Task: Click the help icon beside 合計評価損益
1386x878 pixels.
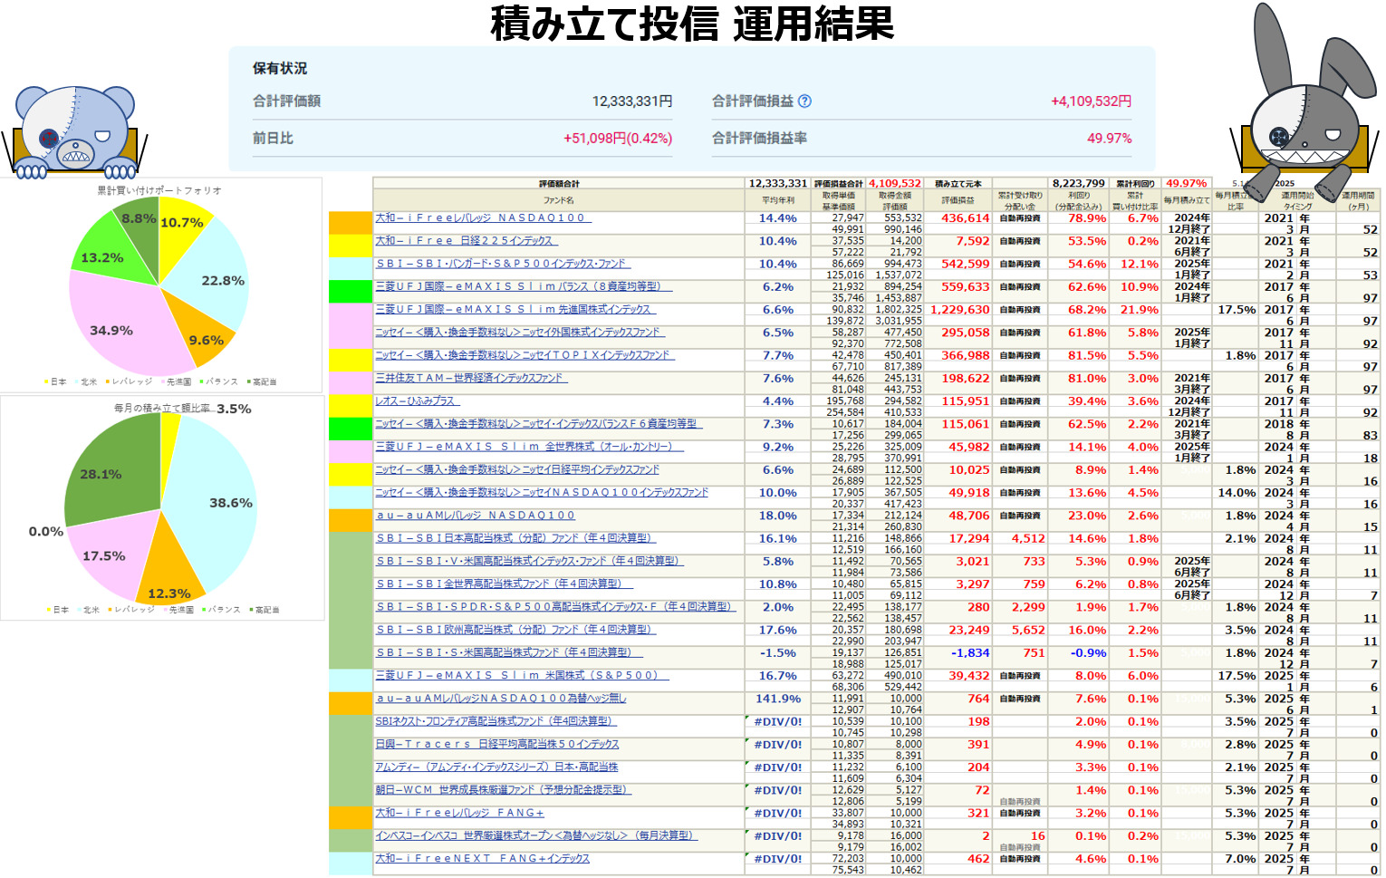Action: tap(804, 101)
